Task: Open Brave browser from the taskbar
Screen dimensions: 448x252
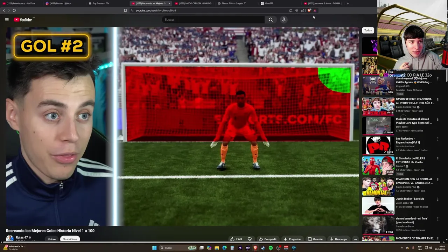Action: point(255,248)
